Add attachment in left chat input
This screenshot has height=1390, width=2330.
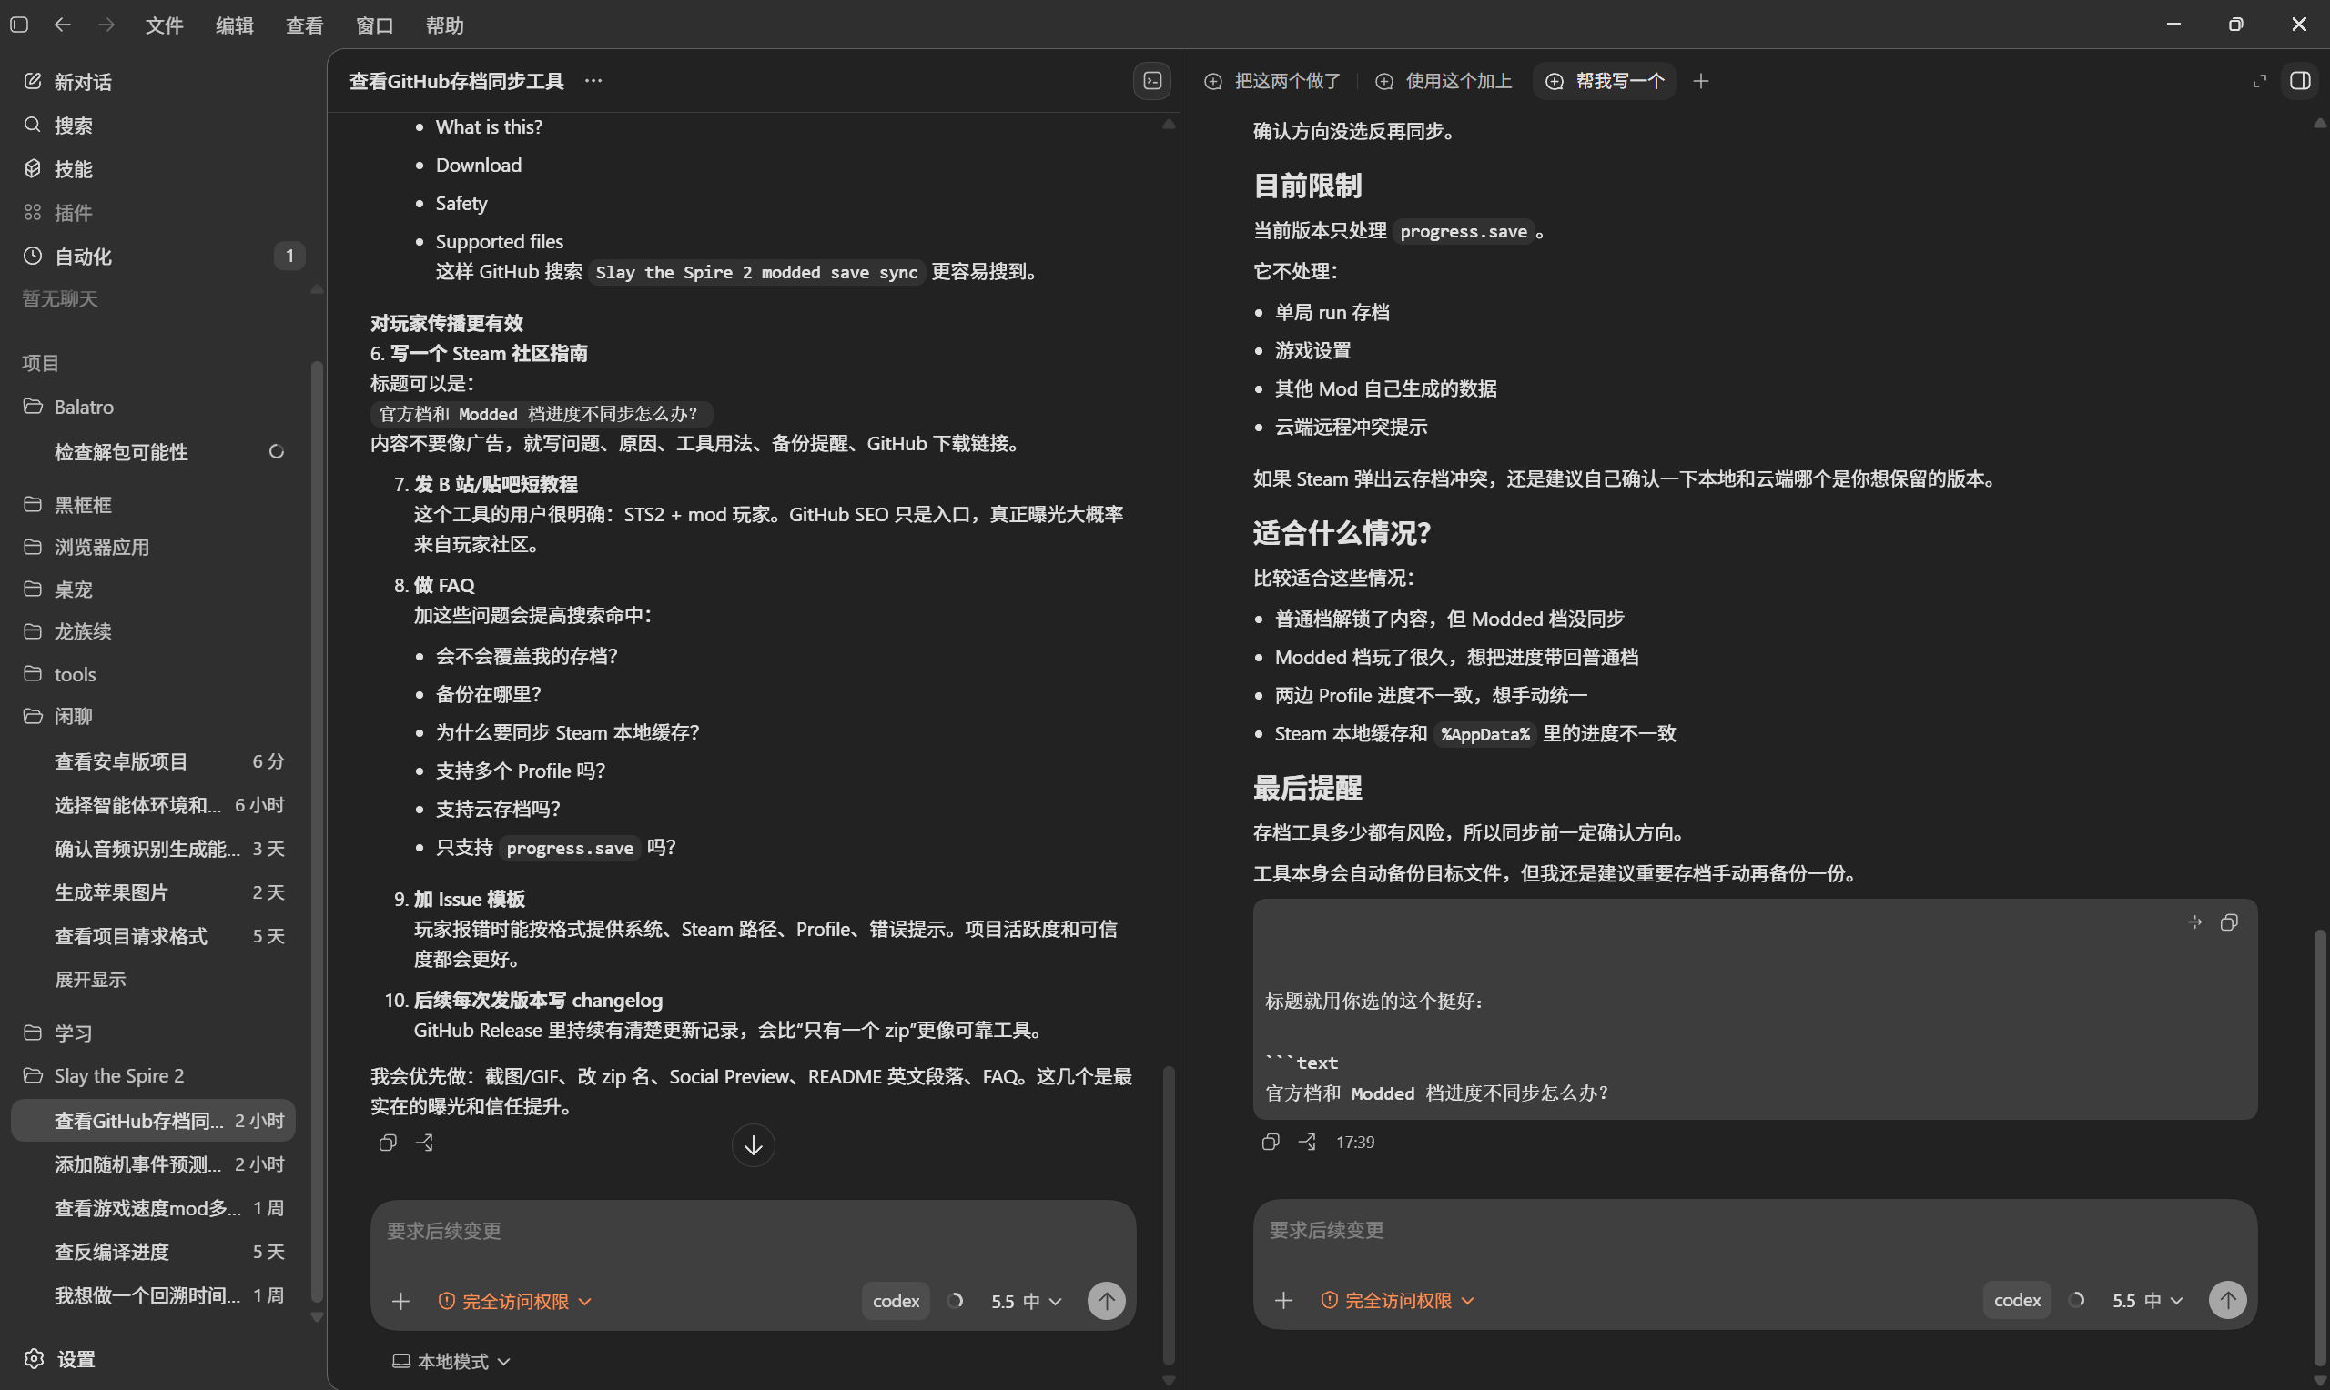(x=401, y=1301)
